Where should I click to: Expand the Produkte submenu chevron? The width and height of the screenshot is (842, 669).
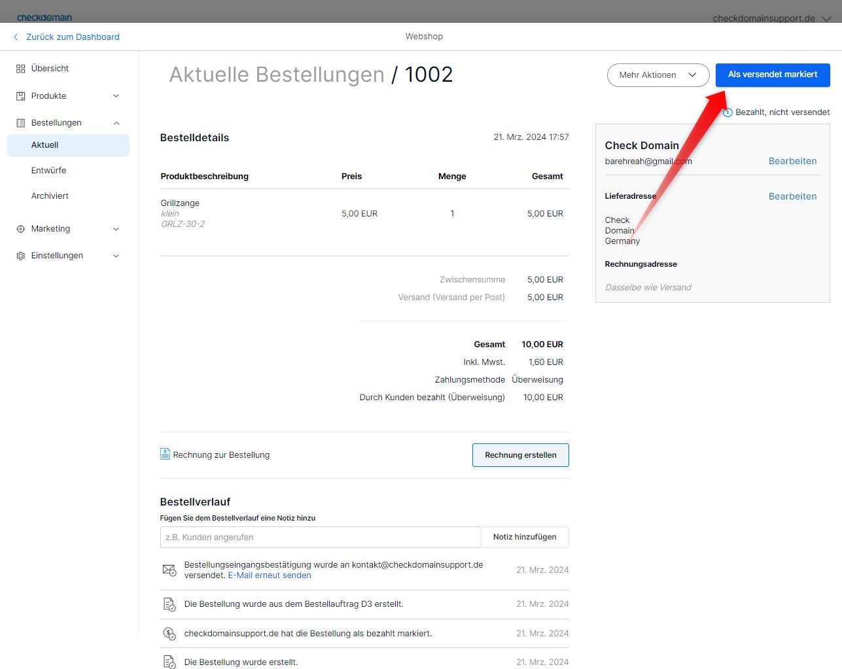[x=116, y=96]
